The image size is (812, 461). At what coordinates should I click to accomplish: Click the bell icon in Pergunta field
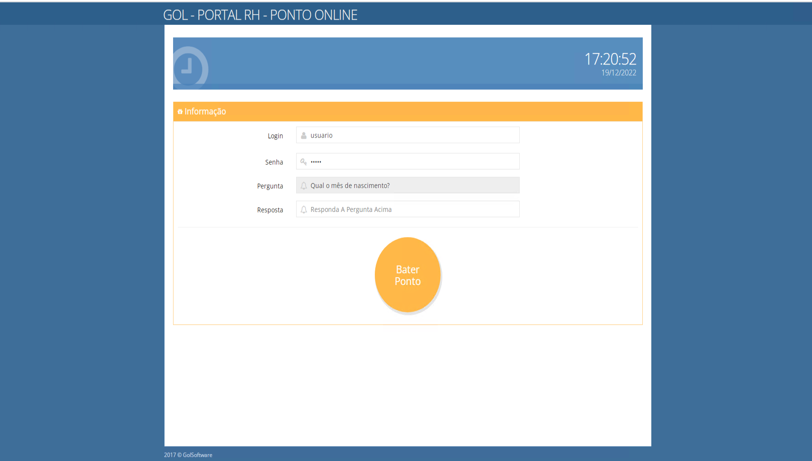tap(304, 186)
